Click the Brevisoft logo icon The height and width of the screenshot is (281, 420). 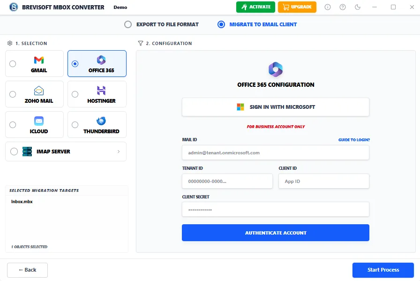[x=14, y=7]
